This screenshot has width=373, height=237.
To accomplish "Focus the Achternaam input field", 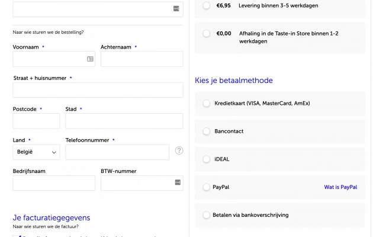I will pos(142,59).
